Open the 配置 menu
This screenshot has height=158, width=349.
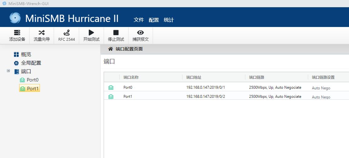tap(154, 20)
